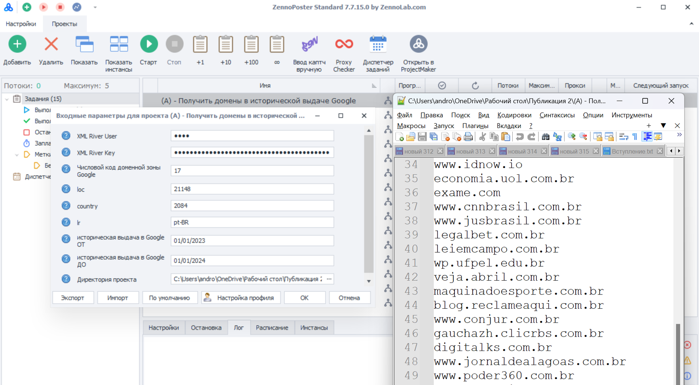Image resolution: width=699 pixels, height=385 pixels.
Task: Click the Отмена button
Action: pos(349,298)
